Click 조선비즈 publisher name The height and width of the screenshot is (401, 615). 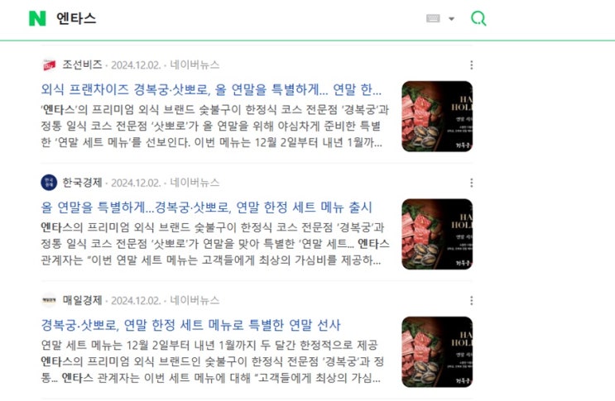click(x=83, y=64)
